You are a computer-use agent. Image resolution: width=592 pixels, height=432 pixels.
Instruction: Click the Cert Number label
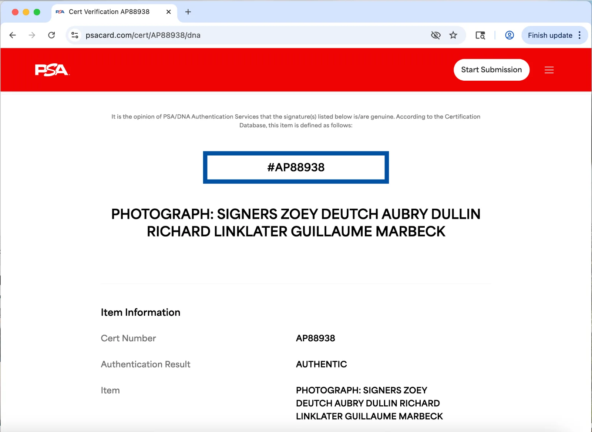tap(128, 338)
